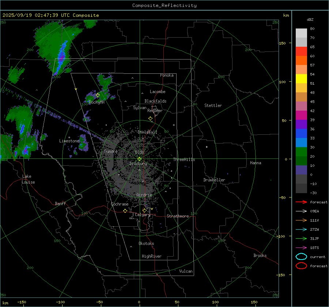329x307 pixels.
Task: Click the UTC Composite timestamp text
Action: point(50,15)
